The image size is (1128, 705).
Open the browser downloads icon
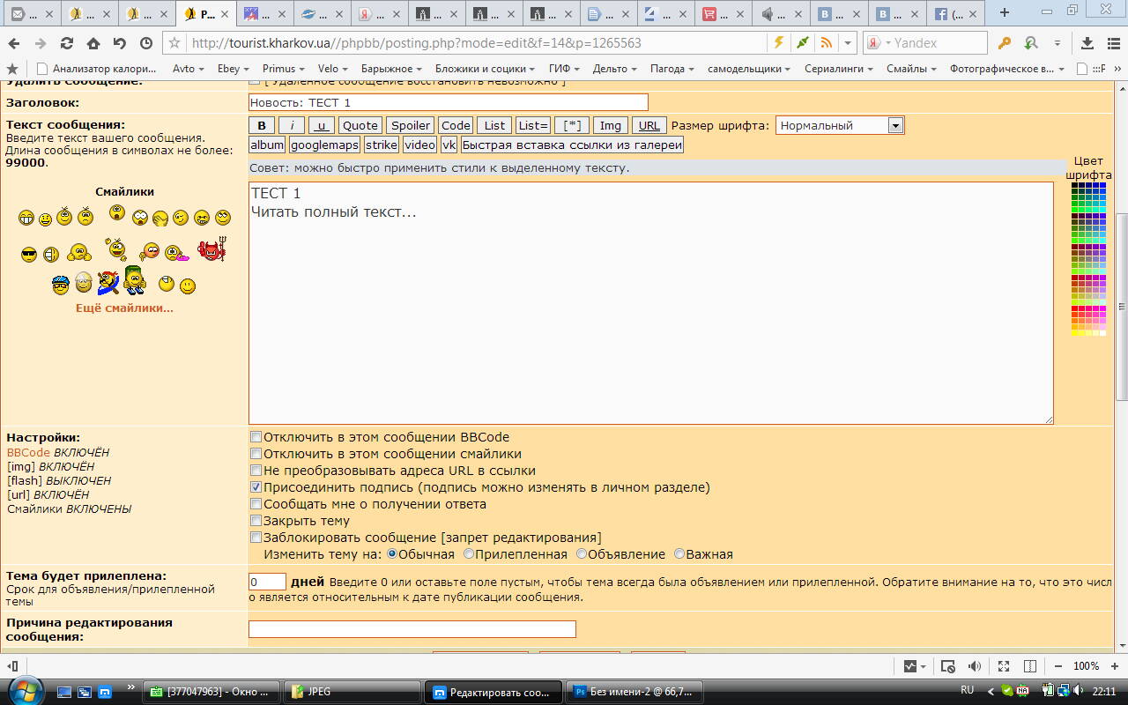pos(1087,43)
